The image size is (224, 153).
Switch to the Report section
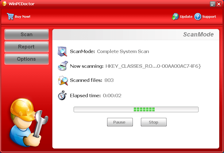[x=26, y=47]
